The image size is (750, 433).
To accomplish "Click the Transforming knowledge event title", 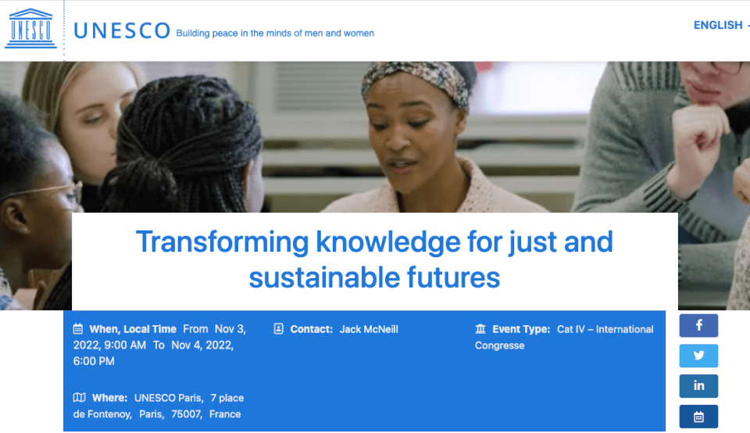I will click(x=374, y=259).
